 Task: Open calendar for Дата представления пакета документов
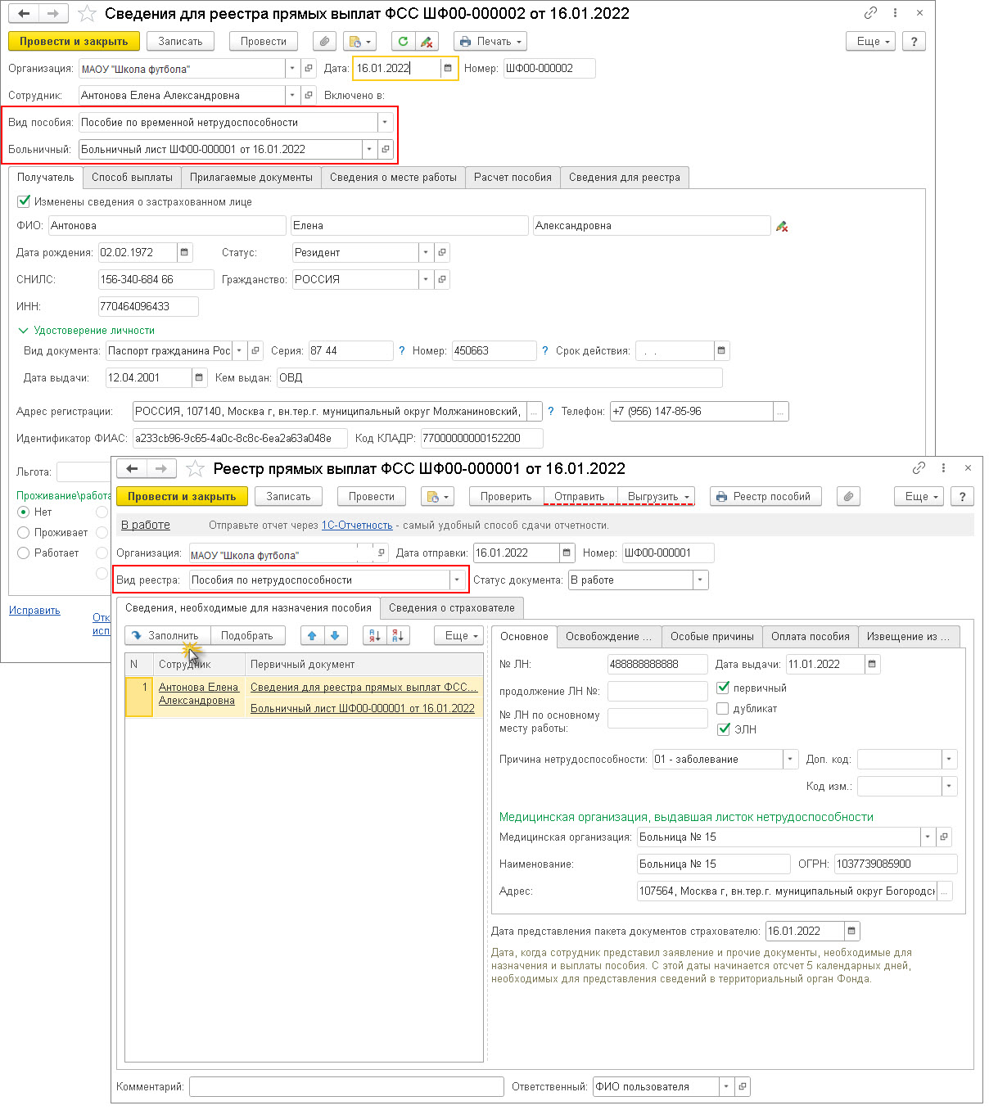(x=852, y=931)
